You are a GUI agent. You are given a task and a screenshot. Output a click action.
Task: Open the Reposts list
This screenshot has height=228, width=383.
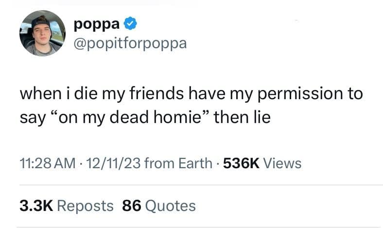[85, 206]
